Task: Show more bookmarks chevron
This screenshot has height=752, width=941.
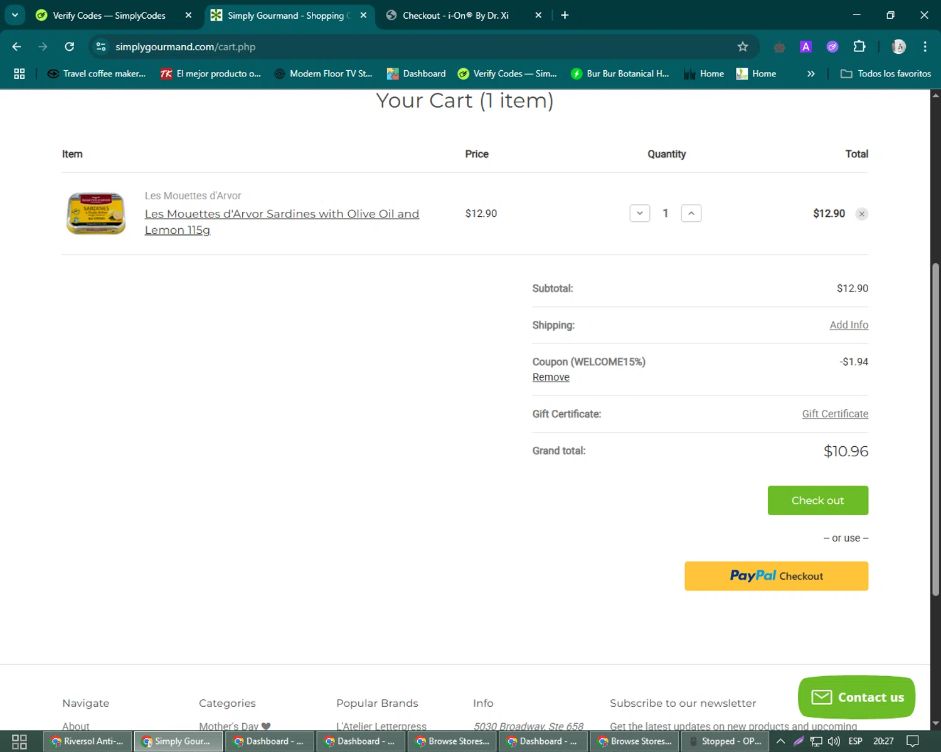Action: (811, 74)
